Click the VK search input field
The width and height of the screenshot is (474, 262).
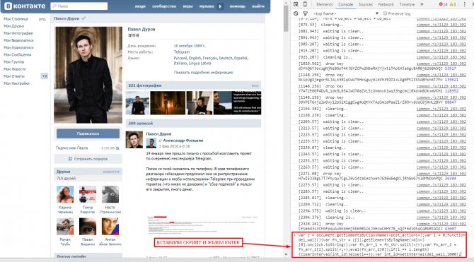tap(79, 6)
